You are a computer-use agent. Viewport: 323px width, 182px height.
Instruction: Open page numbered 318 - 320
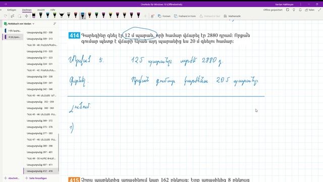coord(41,52)
